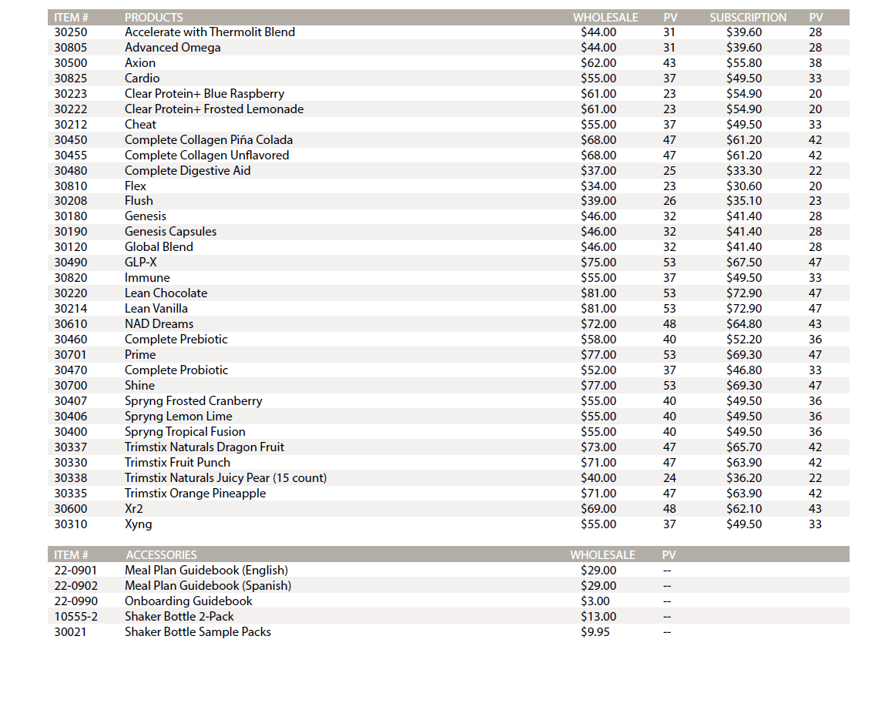Click the $46.80 subscription price

(744, 370)
